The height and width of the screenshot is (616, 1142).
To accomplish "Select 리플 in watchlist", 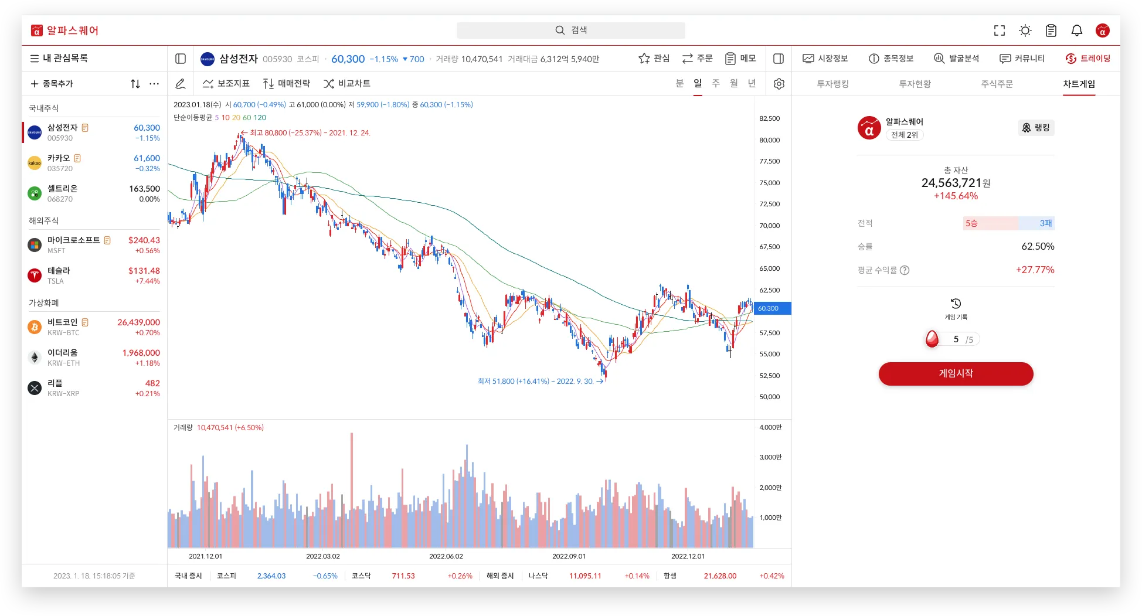I will [94, 388].
